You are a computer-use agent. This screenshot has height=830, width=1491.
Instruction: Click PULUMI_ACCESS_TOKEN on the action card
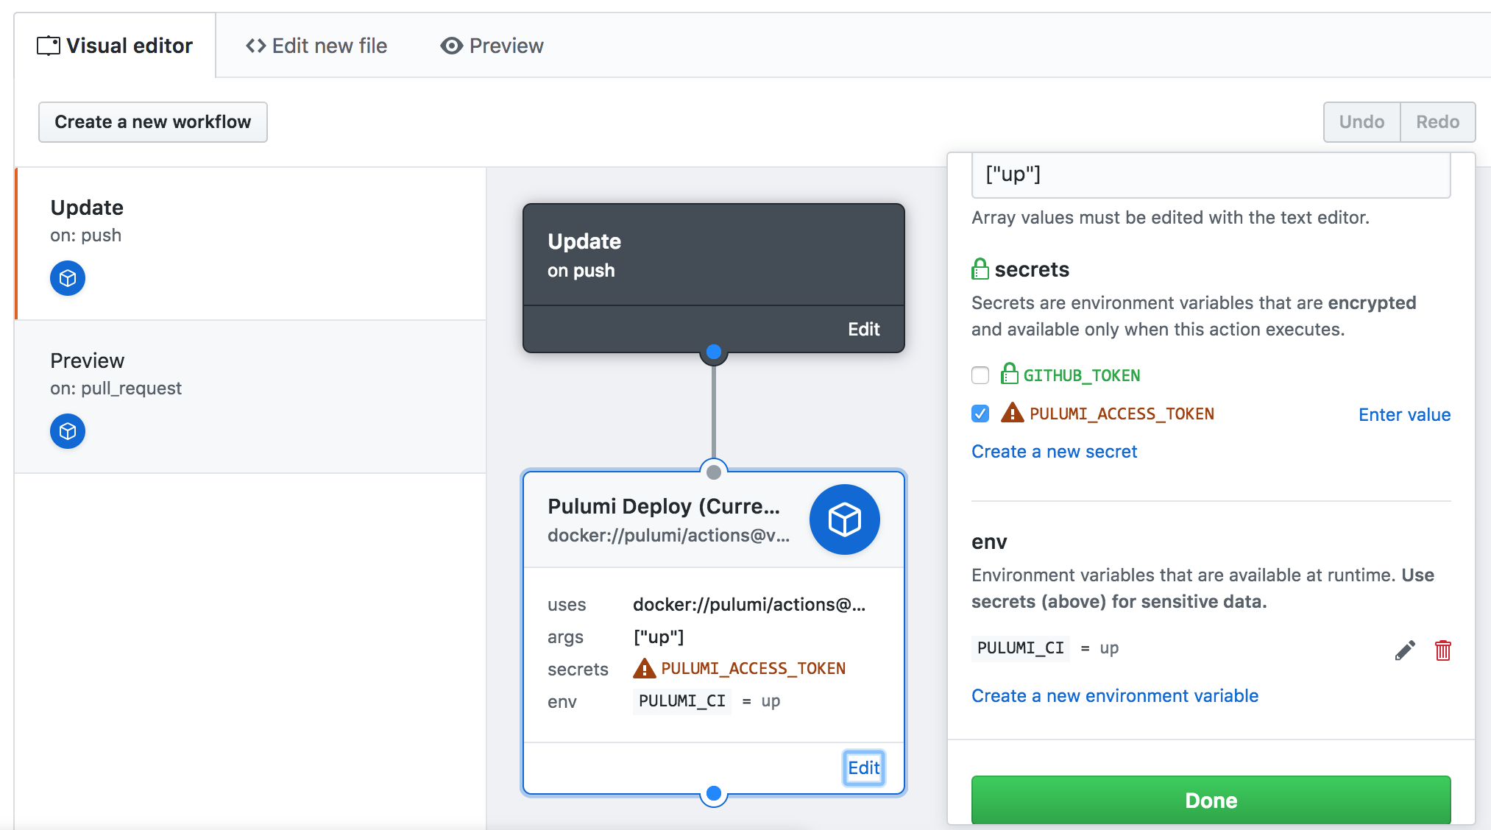point(753,668)
